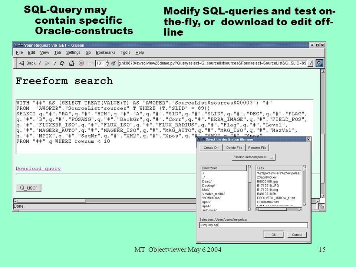The image size is (356, 267).
Task: Open the Tab menu
Action: [57, 52]
